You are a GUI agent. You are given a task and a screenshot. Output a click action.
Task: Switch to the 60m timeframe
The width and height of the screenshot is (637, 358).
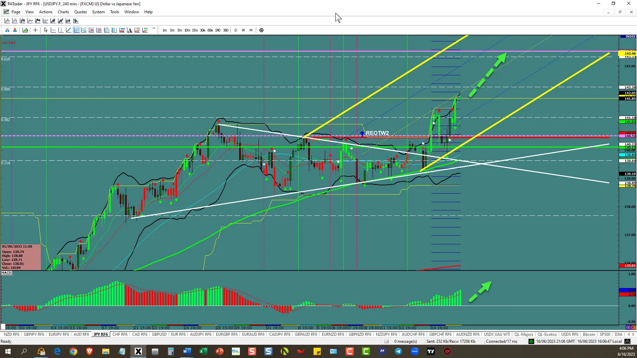coord(210,30)
